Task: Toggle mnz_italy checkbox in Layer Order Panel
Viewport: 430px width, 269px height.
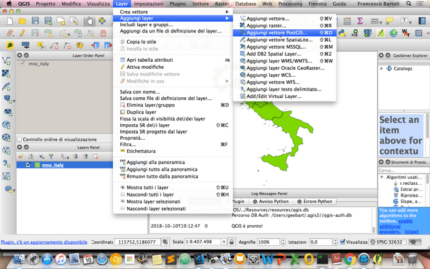Action: (x=22, y=64)
